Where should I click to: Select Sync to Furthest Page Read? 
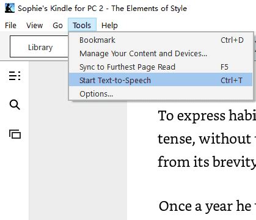(x=161, y=67)
